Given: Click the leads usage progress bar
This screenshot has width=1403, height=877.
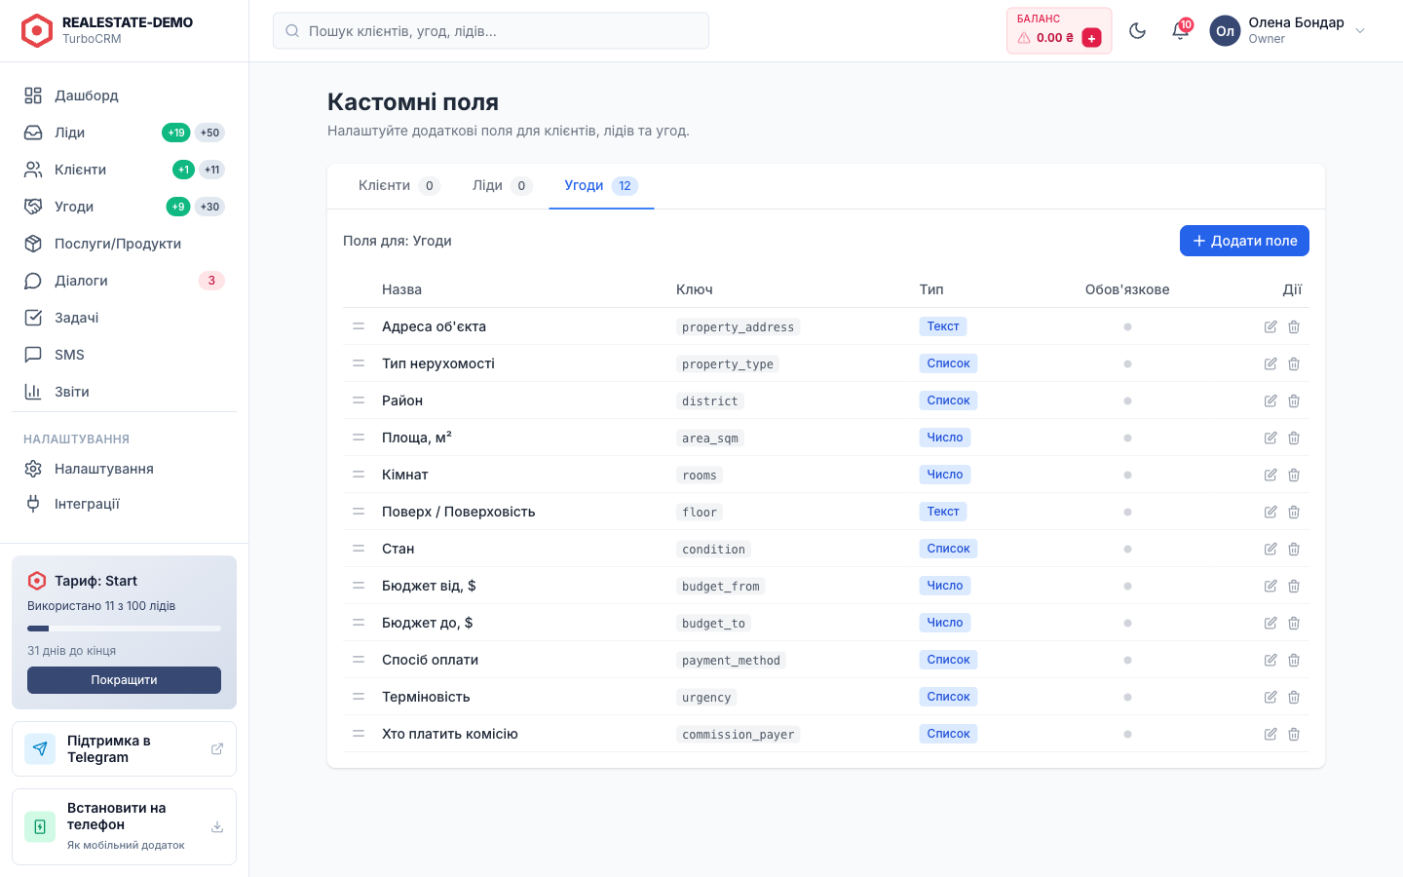Looking at the screenshot, I should pos(124,629).
